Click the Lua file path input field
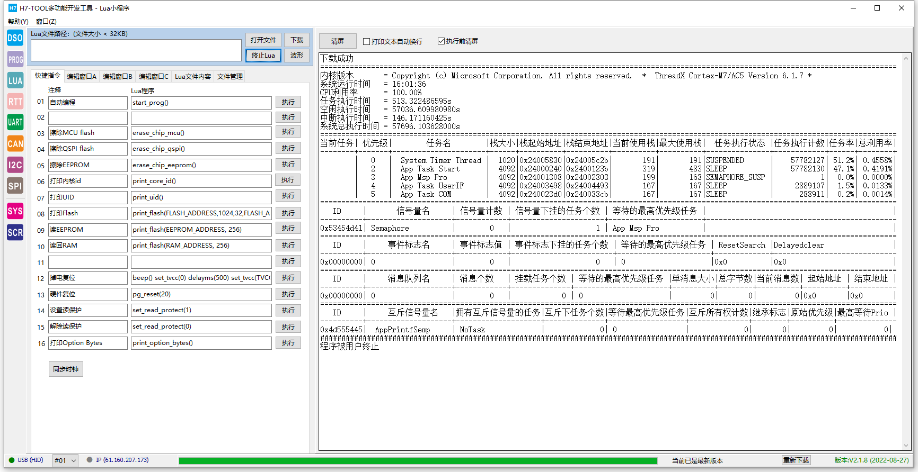This screenshot has width=918, height=472. click(136, 50)
